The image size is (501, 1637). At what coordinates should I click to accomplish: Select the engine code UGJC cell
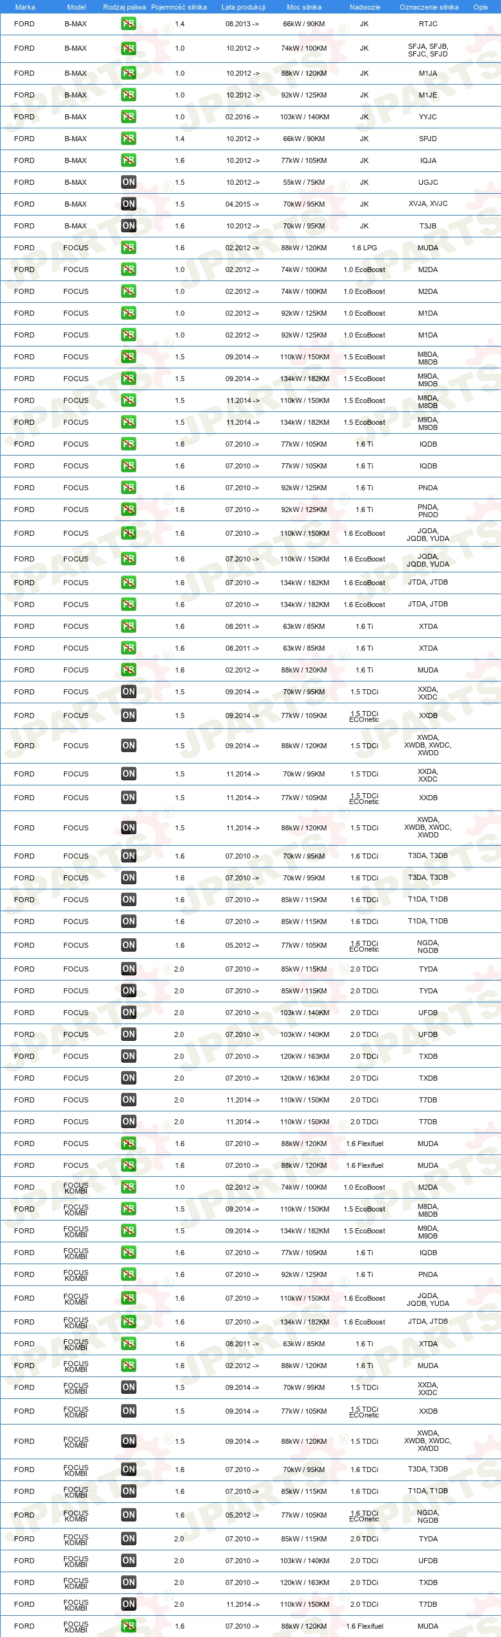[428, 182]
